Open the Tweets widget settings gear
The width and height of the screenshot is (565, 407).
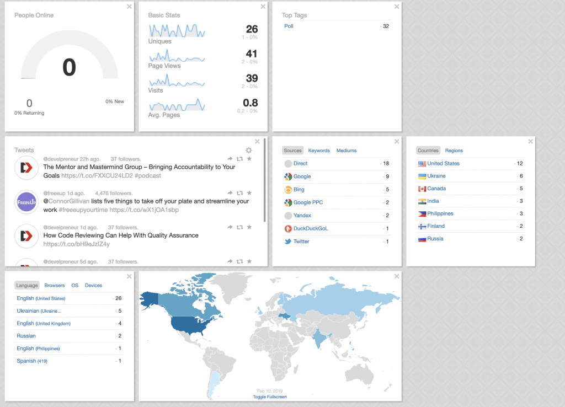[x=249, y=150]
